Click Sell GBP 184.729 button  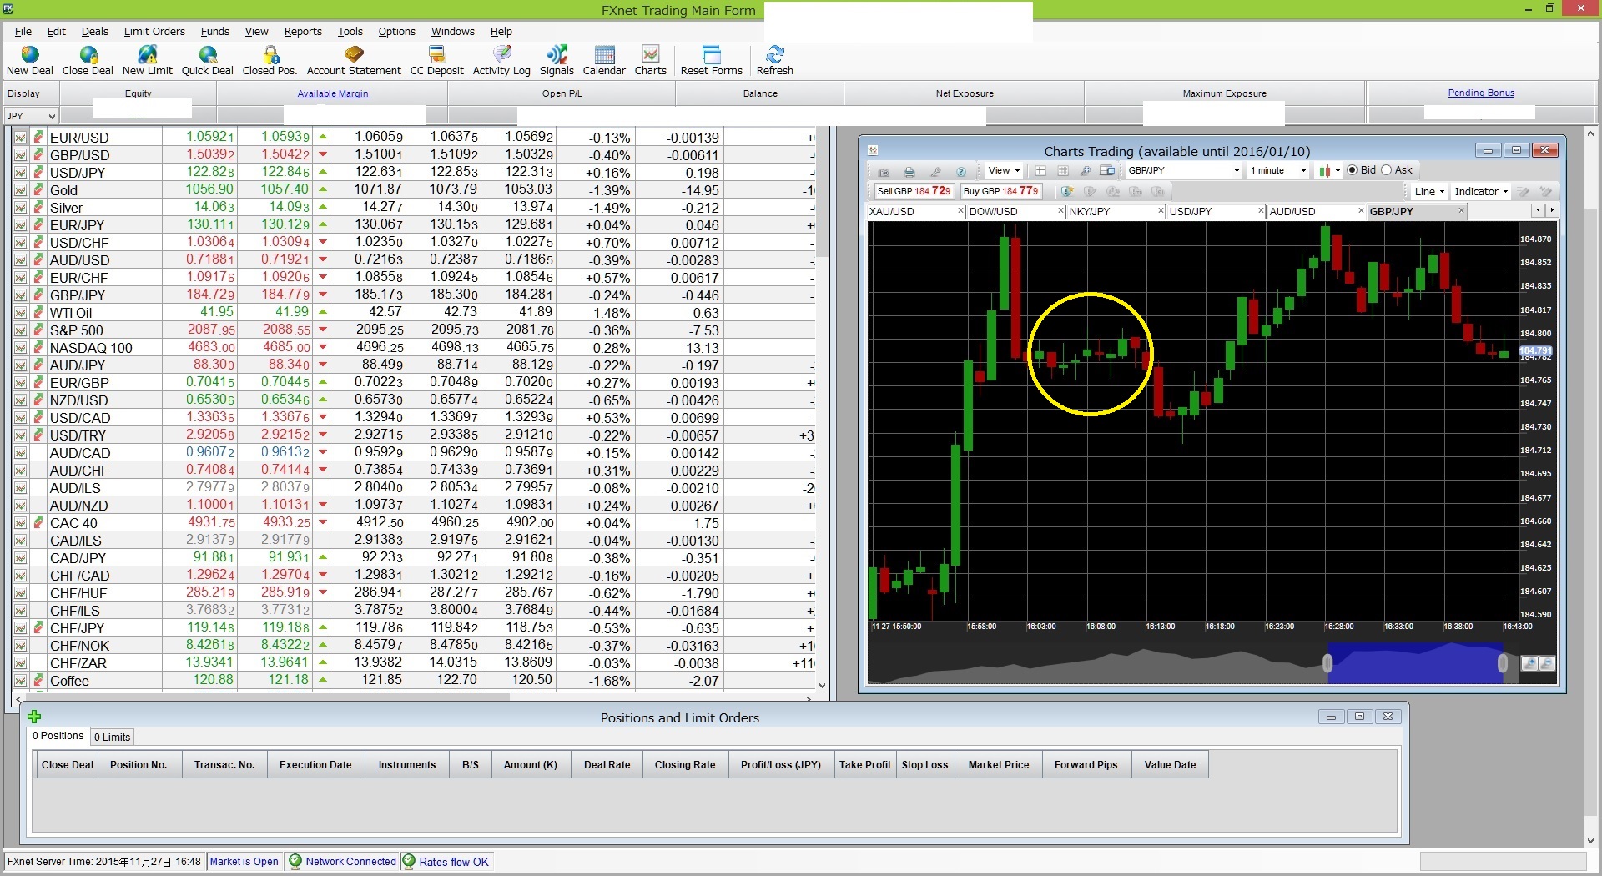(x=914, y=191)
